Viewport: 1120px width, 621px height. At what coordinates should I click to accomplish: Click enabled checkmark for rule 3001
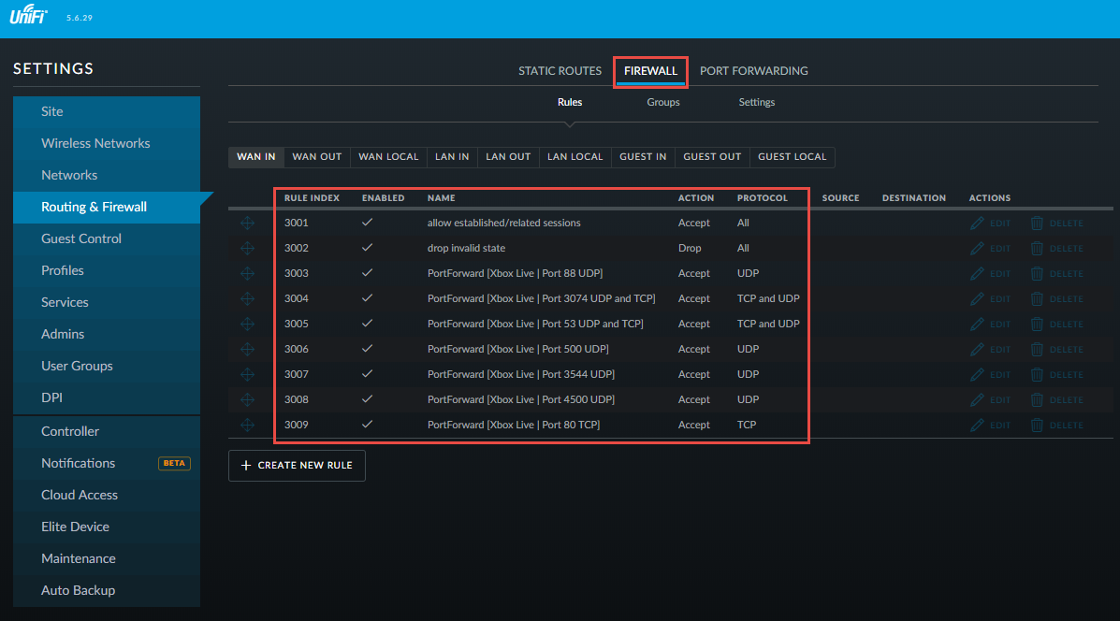pos(368,223)
